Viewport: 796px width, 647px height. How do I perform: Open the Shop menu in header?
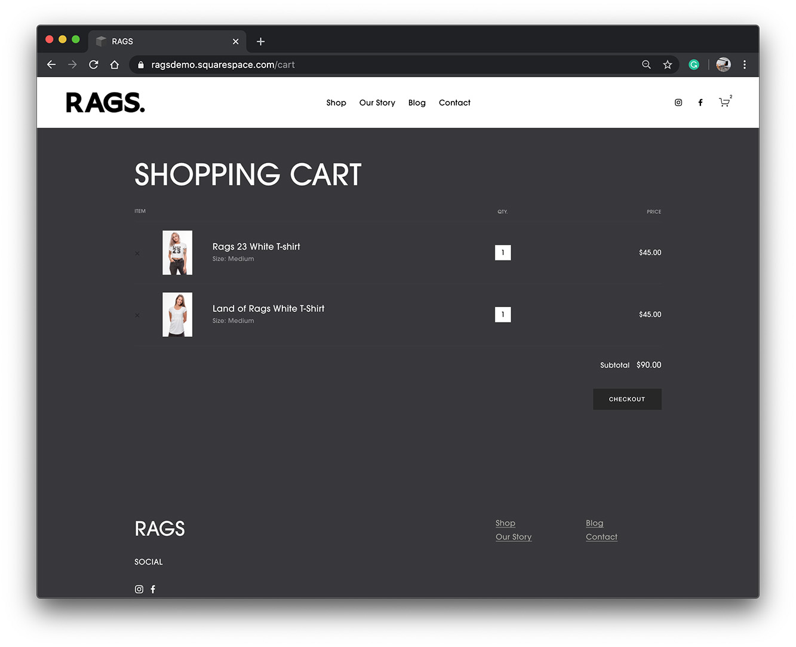point(336,103)
